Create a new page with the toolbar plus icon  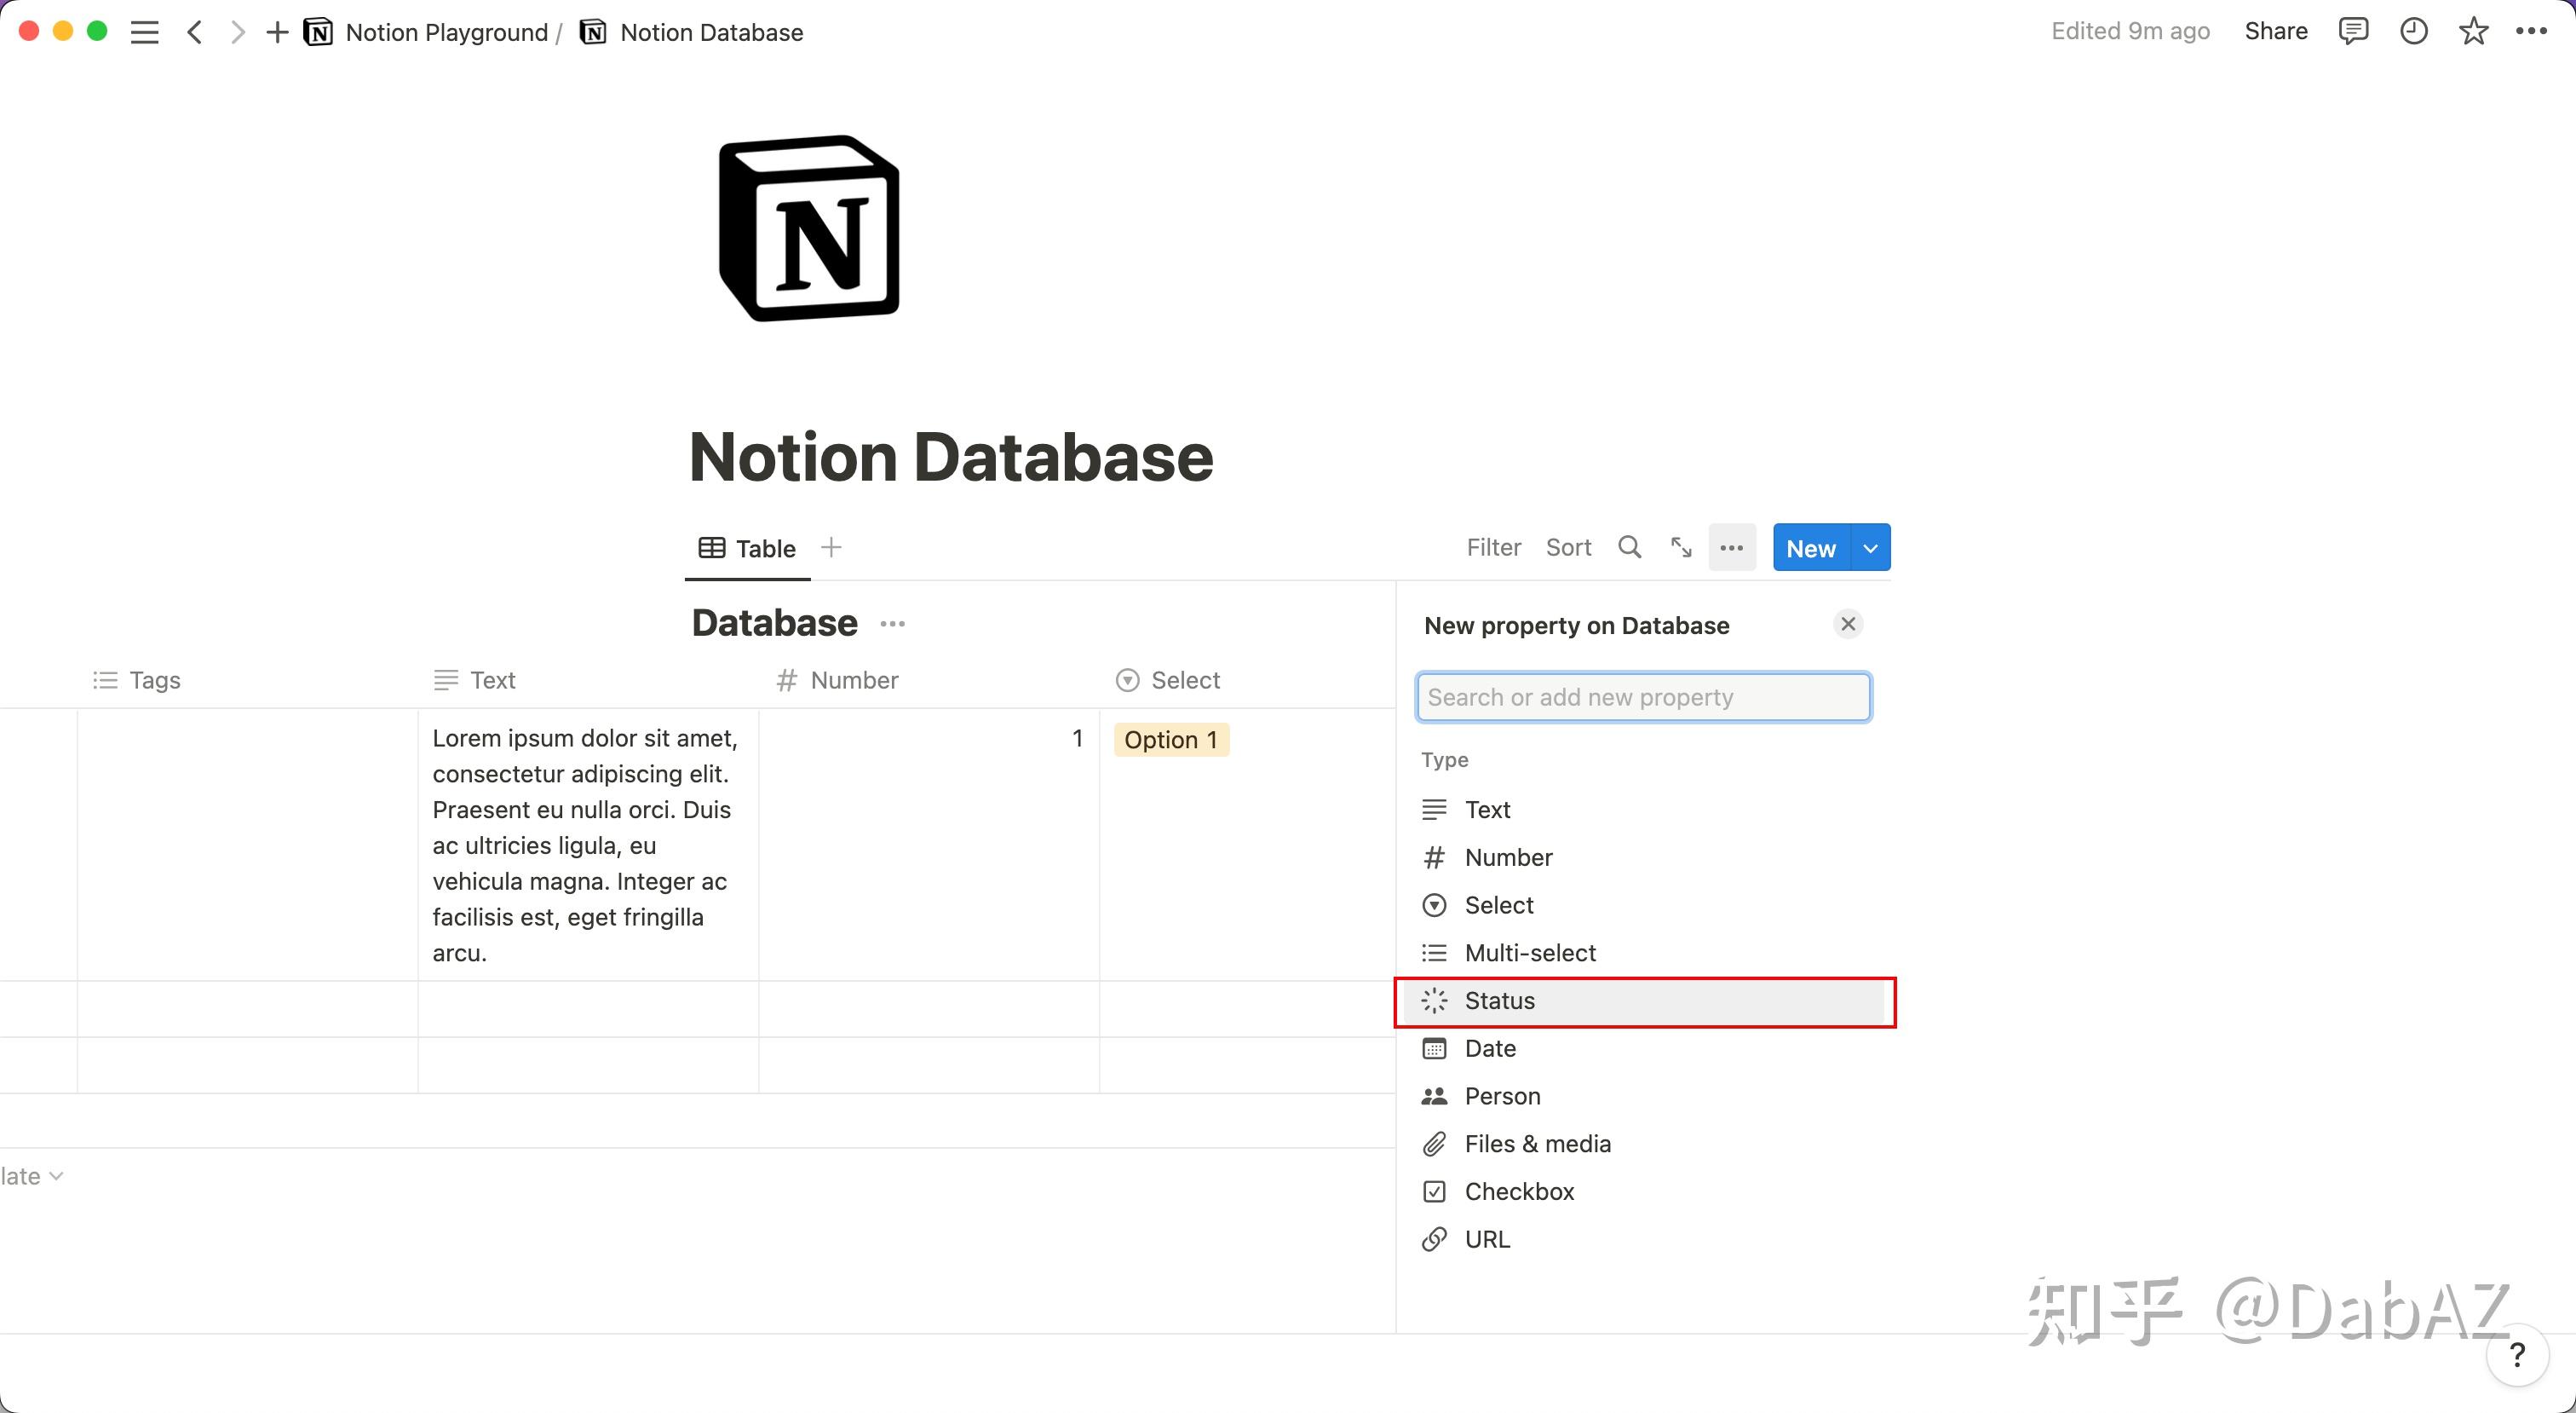coord(276,31)
